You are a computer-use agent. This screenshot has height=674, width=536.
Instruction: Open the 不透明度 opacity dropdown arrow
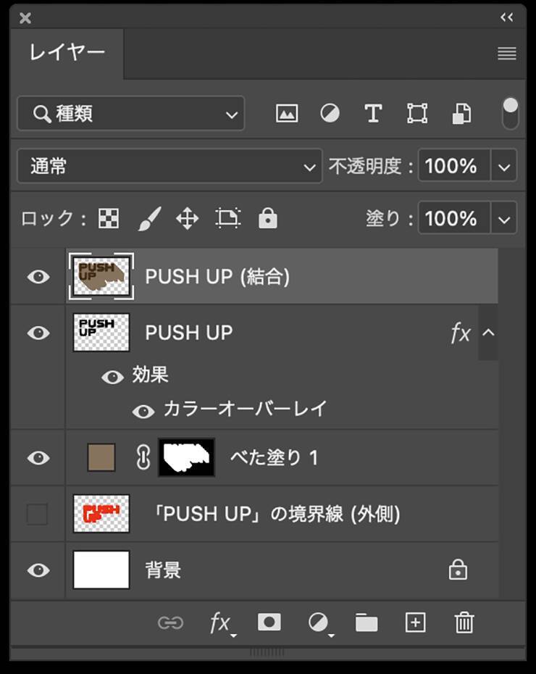pyautogui.click(x=504, y=167)
